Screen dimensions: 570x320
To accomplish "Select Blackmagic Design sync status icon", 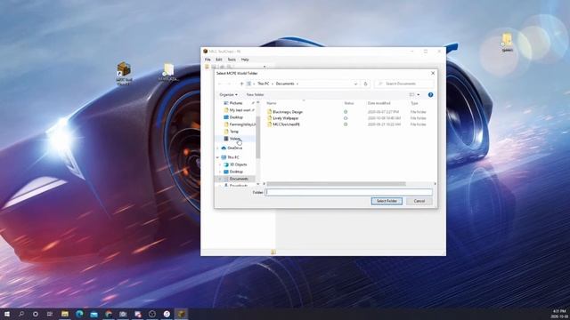I will (346, 112).
